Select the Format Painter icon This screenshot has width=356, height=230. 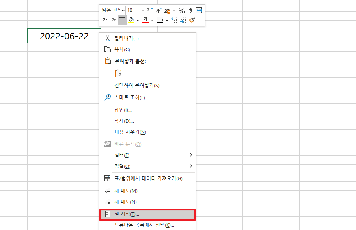pyautogui.click(x=192, y=20)
